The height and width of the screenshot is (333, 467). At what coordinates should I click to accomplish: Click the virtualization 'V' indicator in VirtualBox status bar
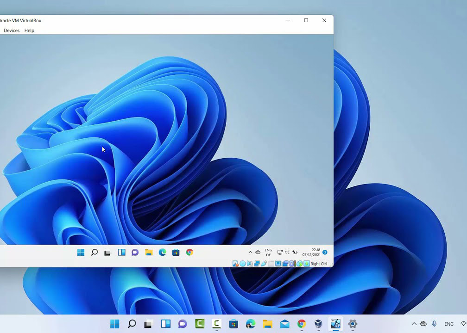click(292, 264)
